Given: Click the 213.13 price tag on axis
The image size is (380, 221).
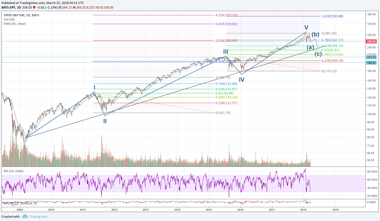Looking at the screenshot, I should click(x=371, y=57).
